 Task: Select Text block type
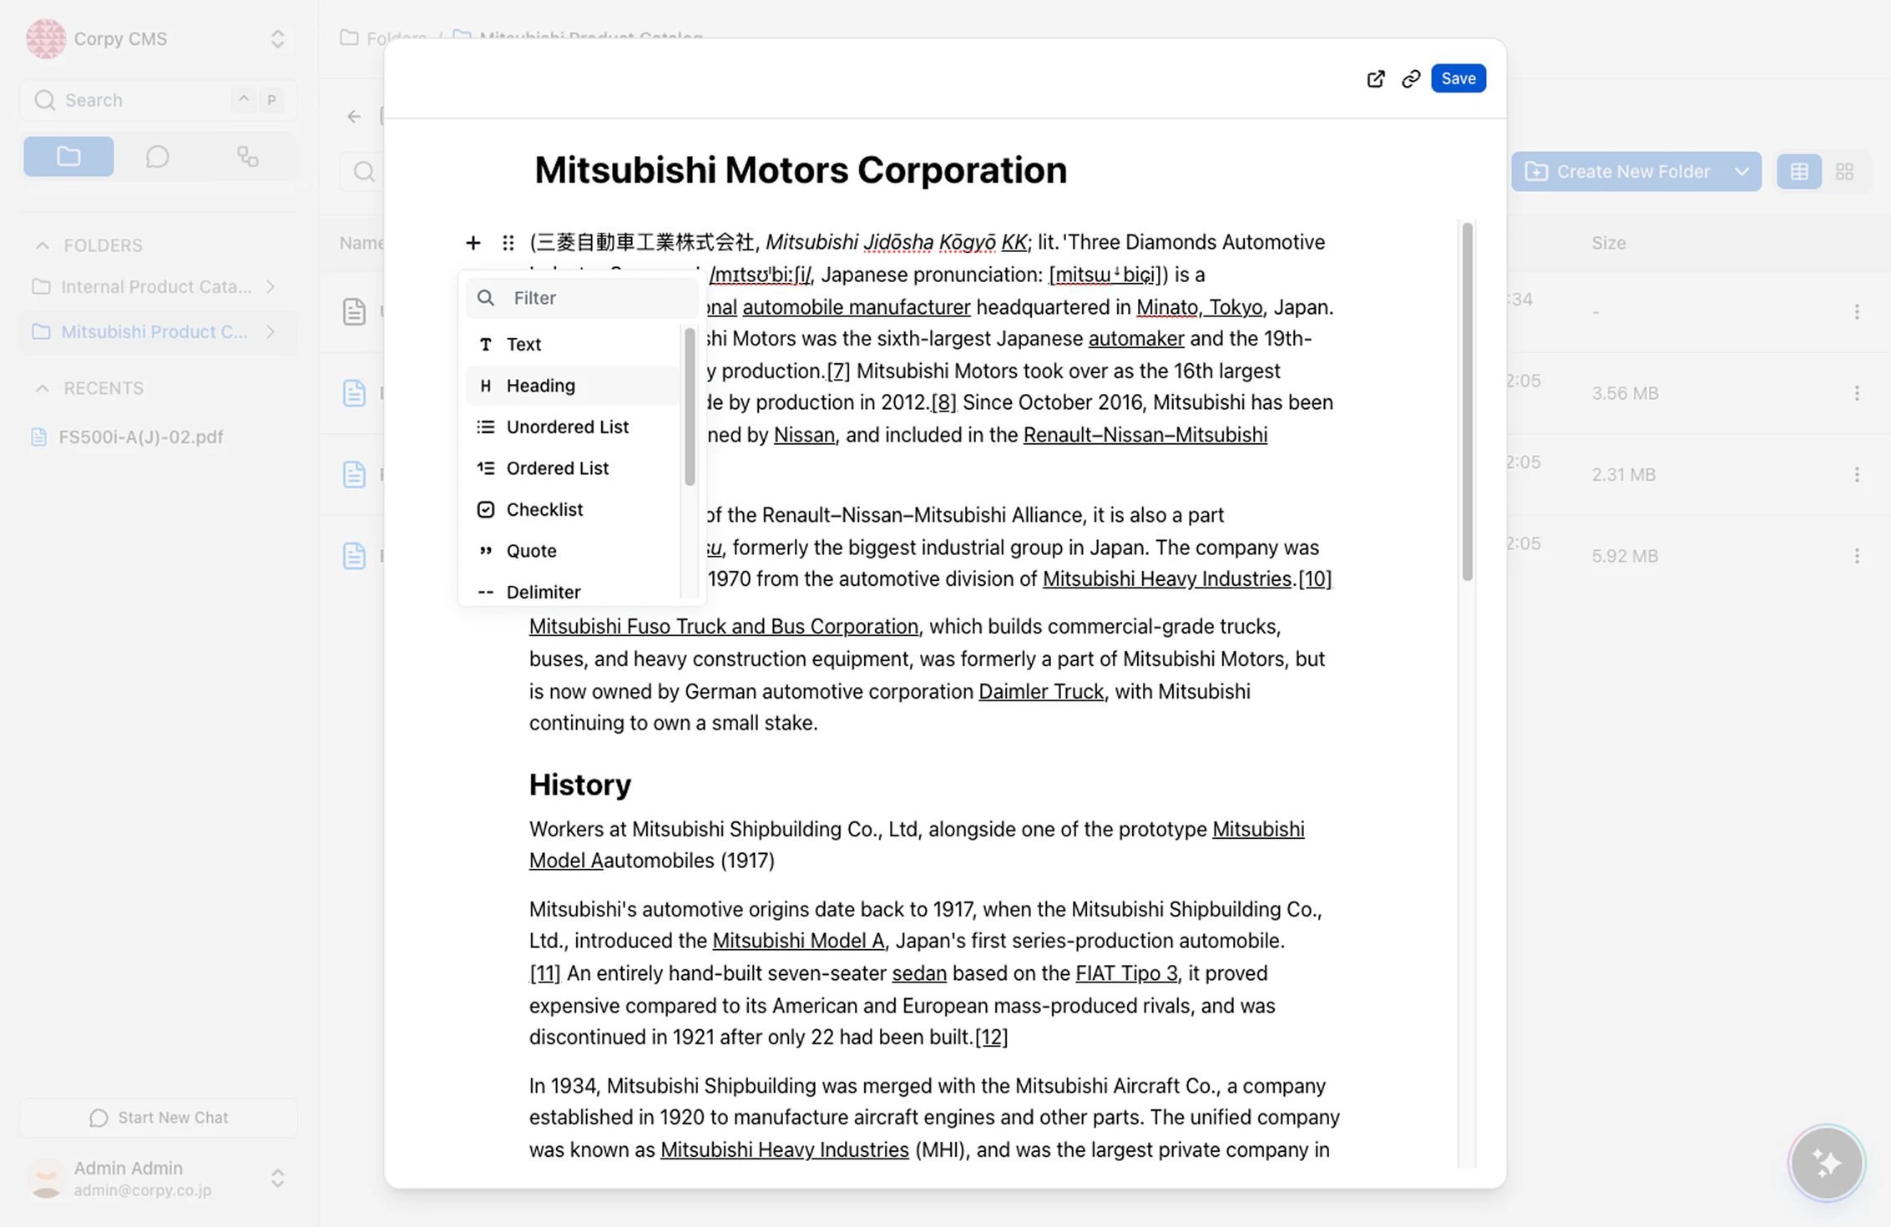coord(573,344)
